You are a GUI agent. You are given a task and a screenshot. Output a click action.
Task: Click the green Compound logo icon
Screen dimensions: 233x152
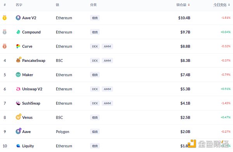pos(18,32)
